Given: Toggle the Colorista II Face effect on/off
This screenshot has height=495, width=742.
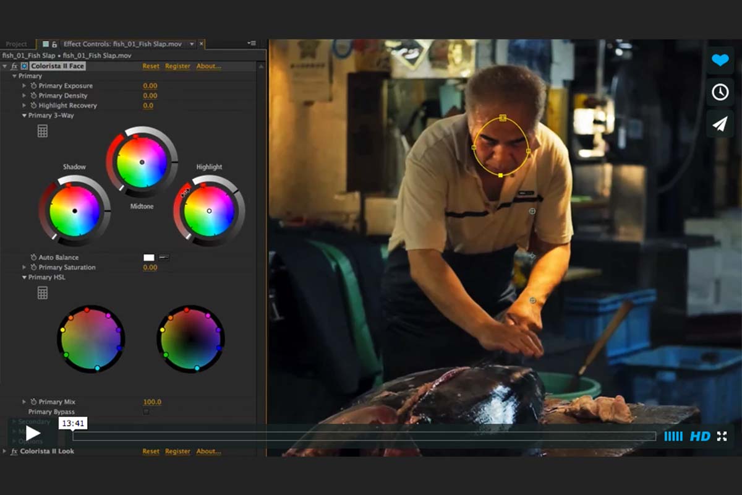Looking at the screenshot, I should pyautogui.click(x=15, y=66).
